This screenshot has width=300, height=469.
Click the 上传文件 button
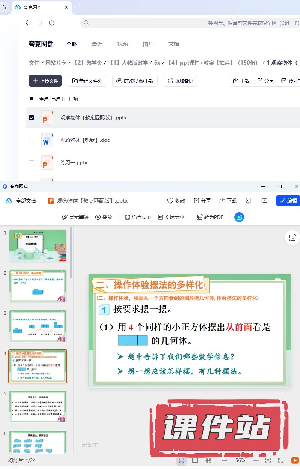pyautogui.click(x=45, y=81)
